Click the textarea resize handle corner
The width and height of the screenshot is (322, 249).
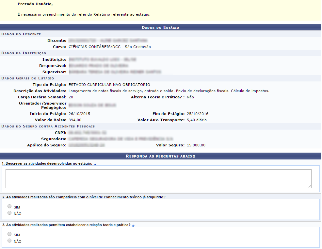pyautogui.click(x=310, y=186)
